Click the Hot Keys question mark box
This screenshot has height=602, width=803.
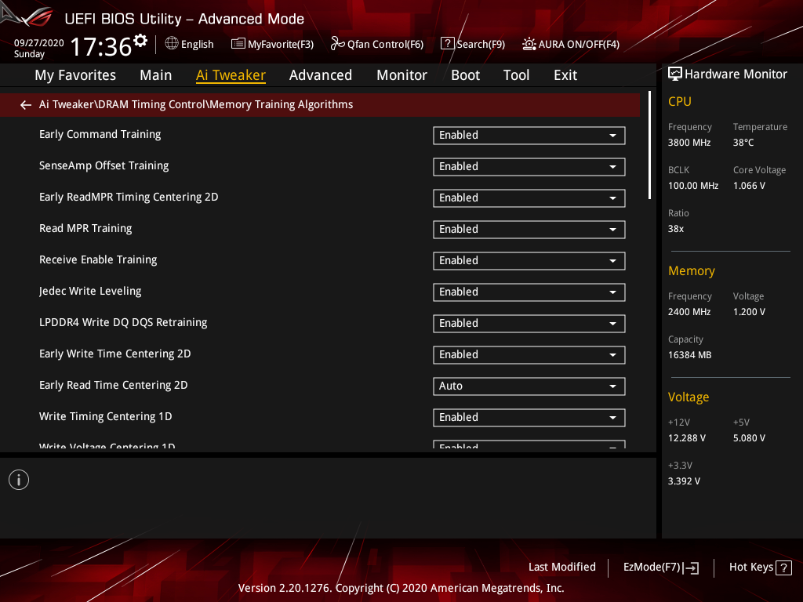pyautogui.click(x=783, y=568)
